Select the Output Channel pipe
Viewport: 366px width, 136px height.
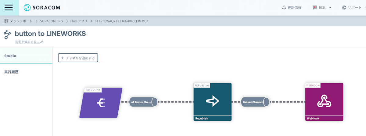pos(255,102)
